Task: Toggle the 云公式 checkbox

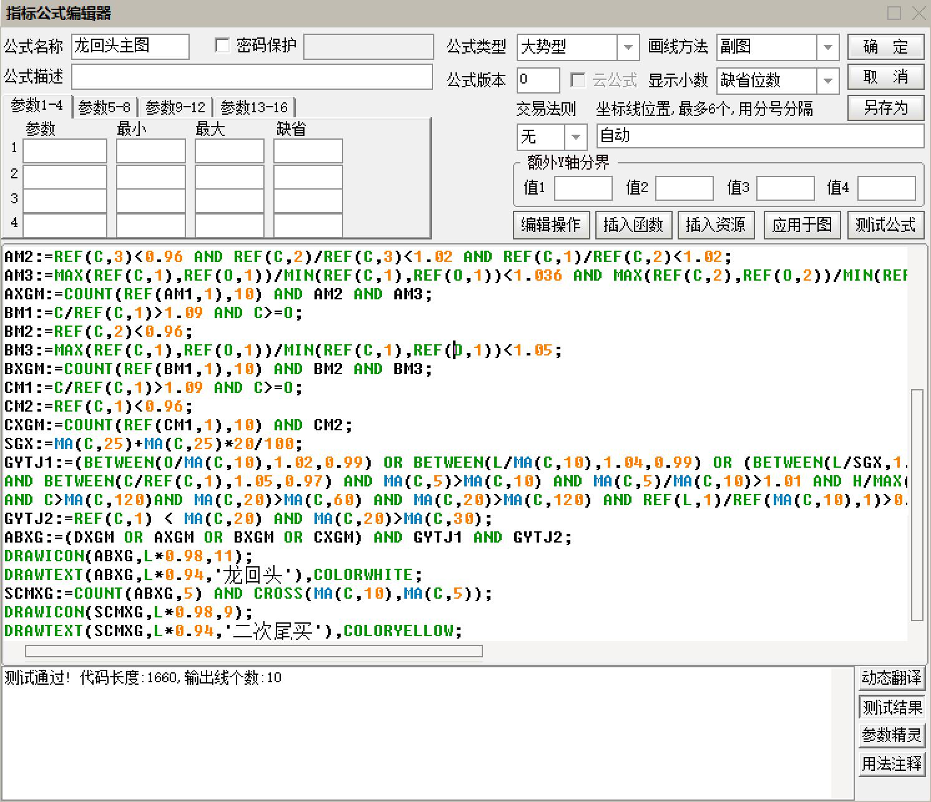Action: coord(578,80)
